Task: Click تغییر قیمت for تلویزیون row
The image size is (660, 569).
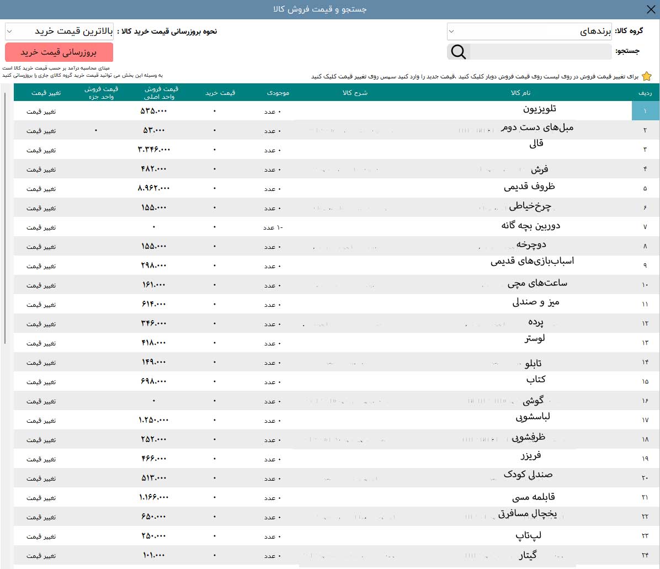Action: [x=41, y=111]
